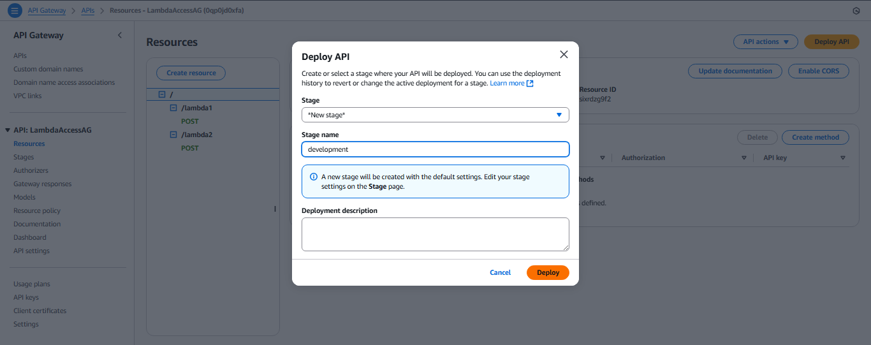Collapse the API: LambdaAccessAG section triangle
This screenshot has height=345, width=871.
pyautogui.click(x=7, y=130)
